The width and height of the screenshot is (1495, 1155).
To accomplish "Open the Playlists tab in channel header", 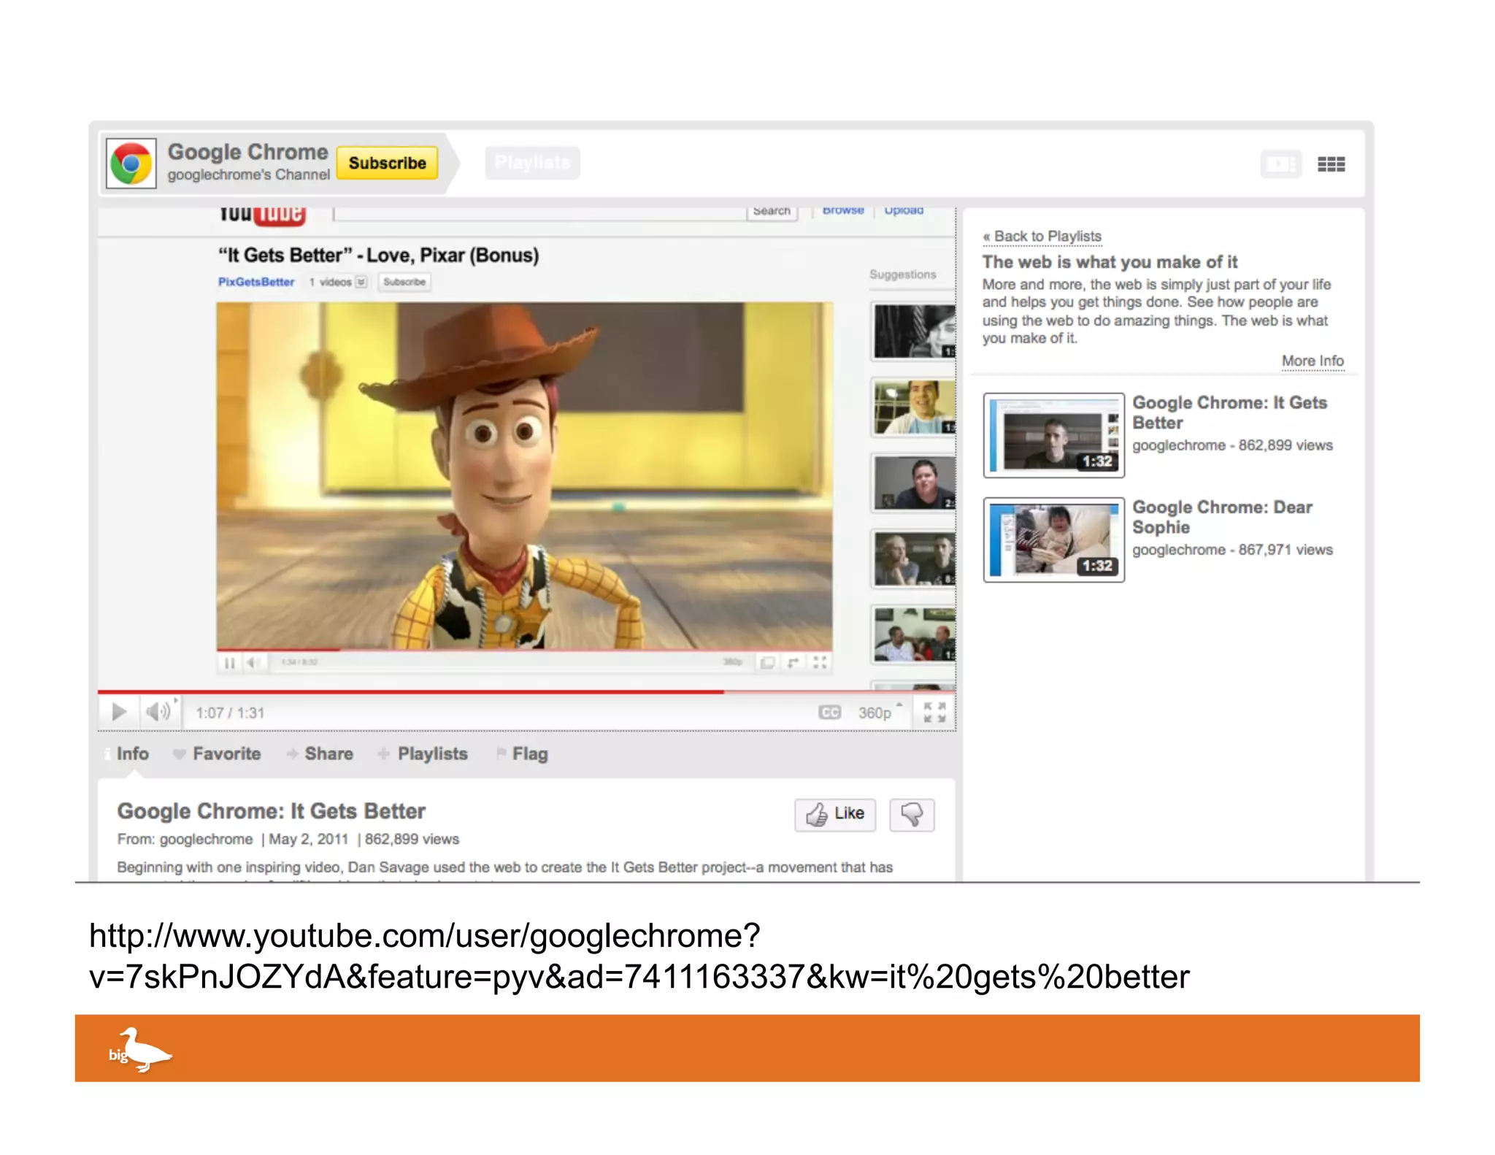I will coord(532,163).
